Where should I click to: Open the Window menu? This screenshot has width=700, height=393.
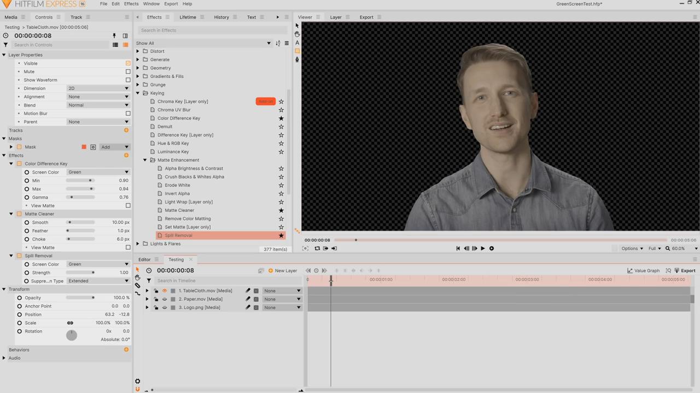[151, 4]
